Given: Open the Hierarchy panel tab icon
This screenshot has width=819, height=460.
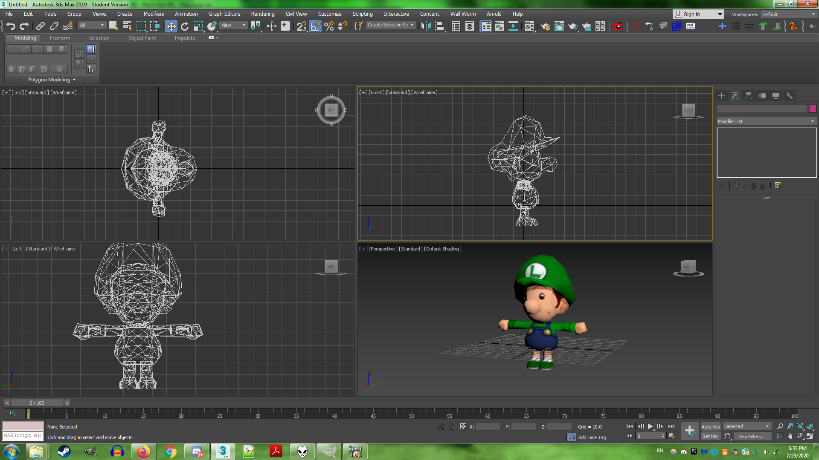Looking at the screenshot, I should pyautogui.click(x=749, y=96).
